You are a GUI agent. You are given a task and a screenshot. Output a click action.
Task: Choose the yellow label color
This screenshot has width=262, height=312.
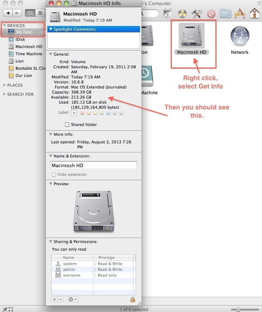(x=95, y=113)
